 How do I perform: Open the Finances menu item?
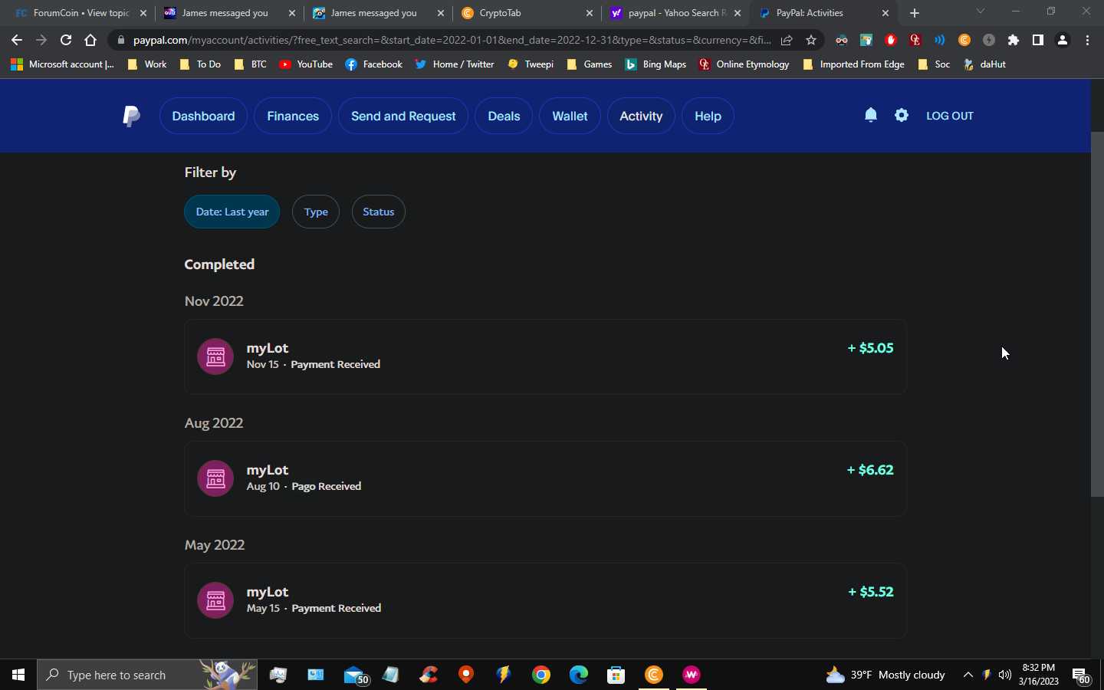point(293,116)
